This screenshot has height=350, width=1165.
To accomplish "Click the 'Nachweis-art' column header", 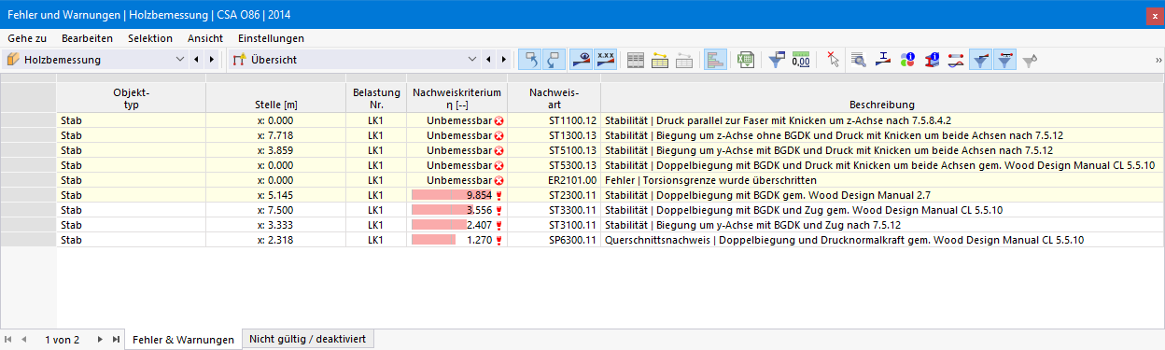I will (x=554, y=98).
